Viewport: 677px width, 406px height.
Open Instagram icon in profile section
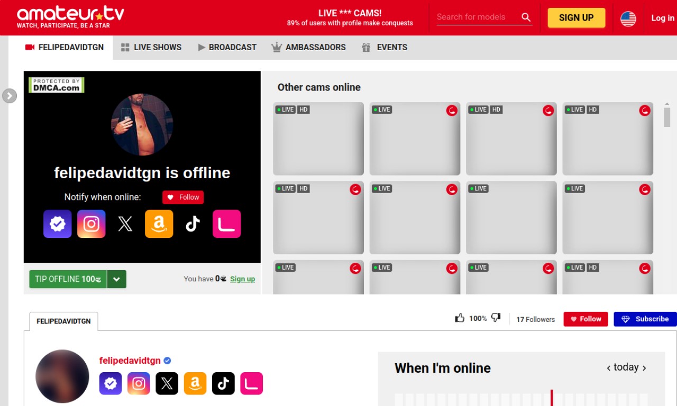point(139,383)
